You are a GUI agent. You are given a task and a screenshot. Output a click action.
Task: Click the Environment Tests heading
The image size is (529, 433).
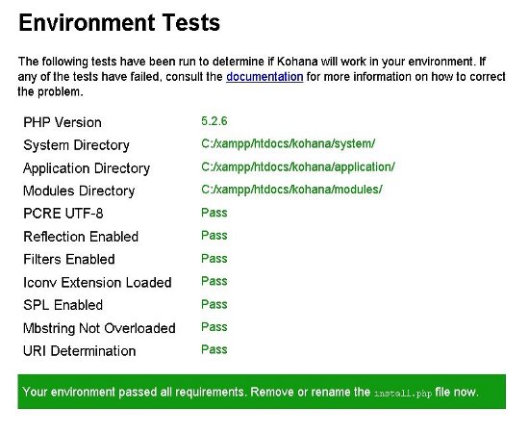[119, 22]
